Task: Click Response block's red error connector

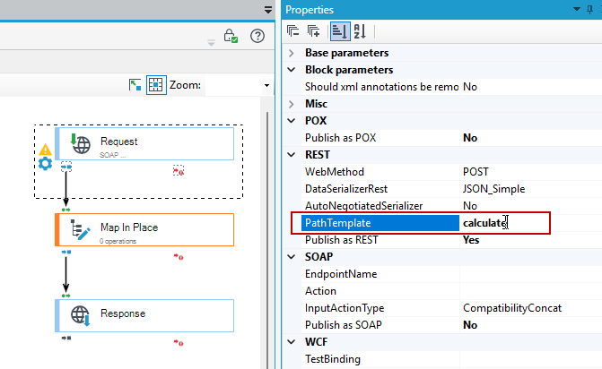Action: pos(179,342)
